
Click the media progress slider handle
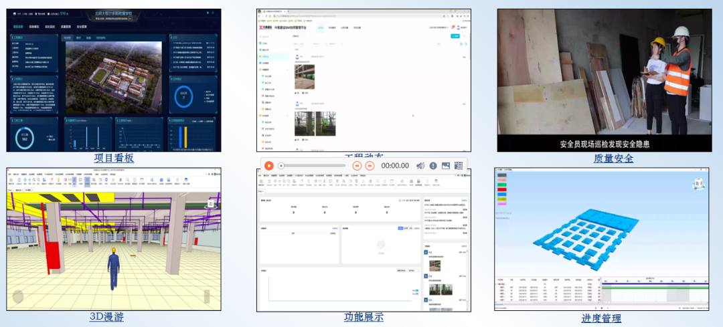[281, 165]
